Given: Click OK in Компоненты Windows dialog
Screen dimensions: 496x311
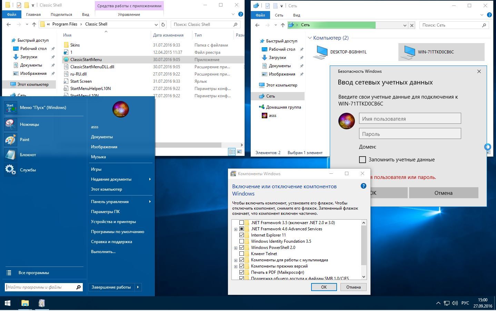Looking at the screenshot, I should [x=324, y=287].
